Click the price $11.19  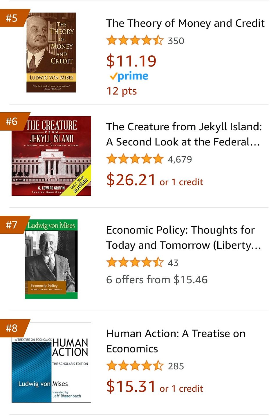[x=131, y=61]
